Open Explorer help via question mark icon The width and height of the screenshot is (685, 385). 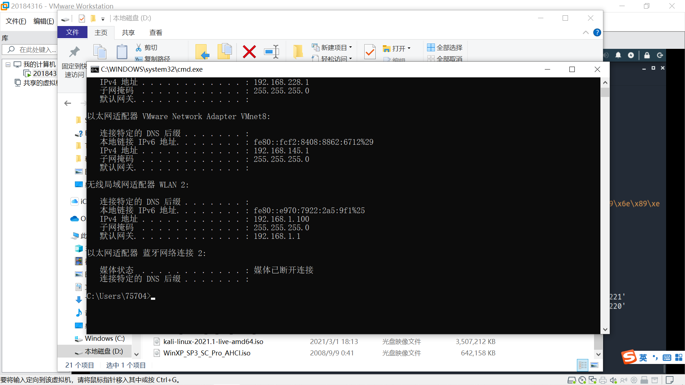pyautogui.click(x=597, y=32)
